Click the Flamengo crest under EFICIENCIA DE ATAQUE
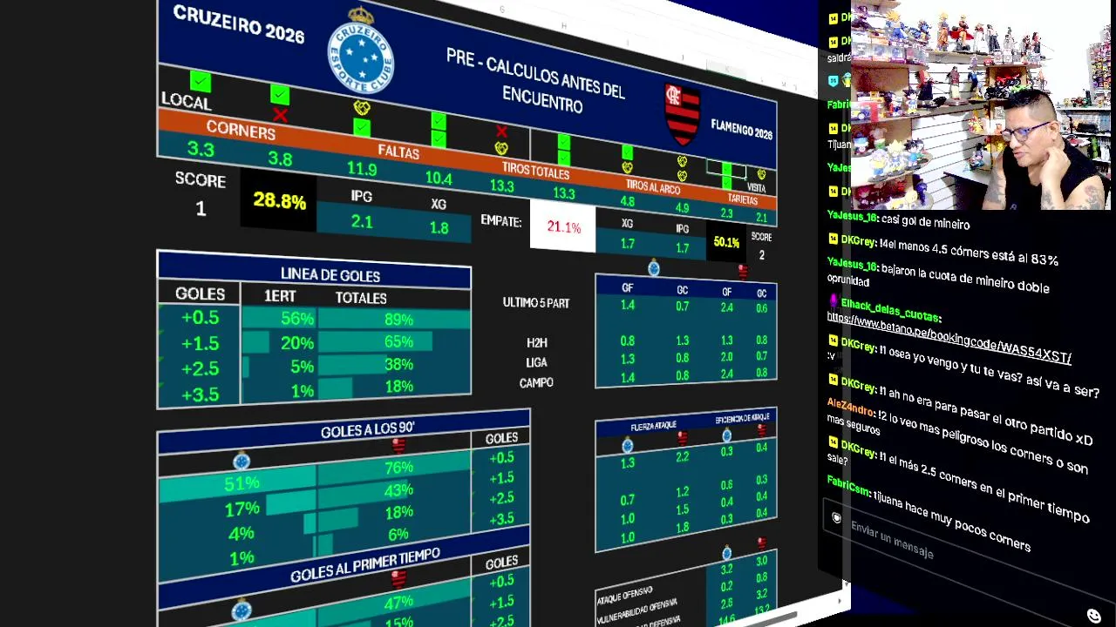1116x627 pixels. 762,430
